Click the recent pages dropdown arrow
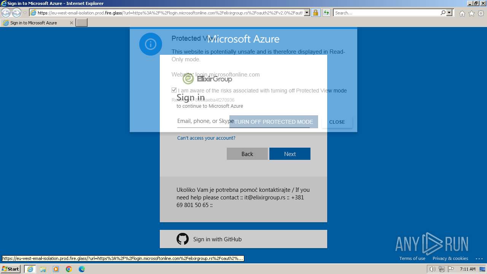The height and width of the screenshot is (274, 487). coord(25,13)
